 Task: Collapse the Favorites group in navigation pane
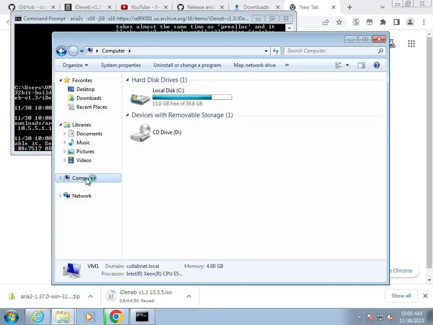tap(60, 80)
